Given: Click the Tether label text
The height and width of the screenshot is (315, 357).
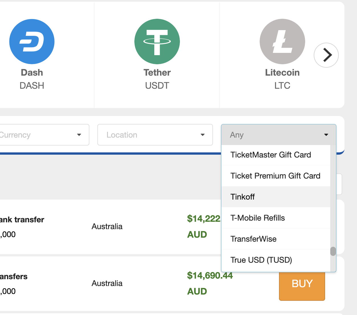Looking at the screenshot, I should click(x=157, y=72).
